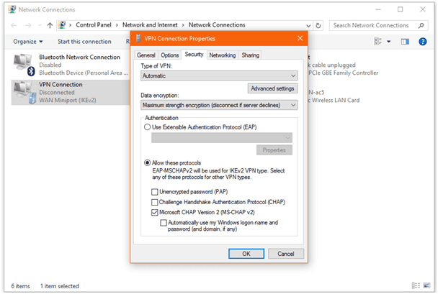Click the Wireless LAN Card text

(x=336, y=100)
